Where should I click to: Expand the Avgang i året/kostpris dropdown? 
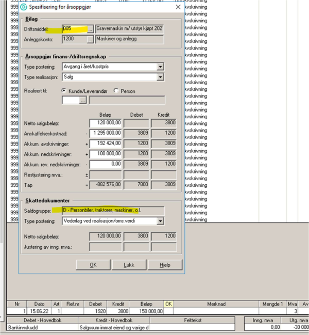tap(160, 67)
